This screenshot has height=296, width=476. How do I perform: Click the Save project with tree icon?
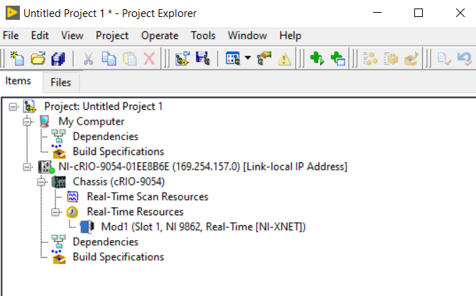202,58
